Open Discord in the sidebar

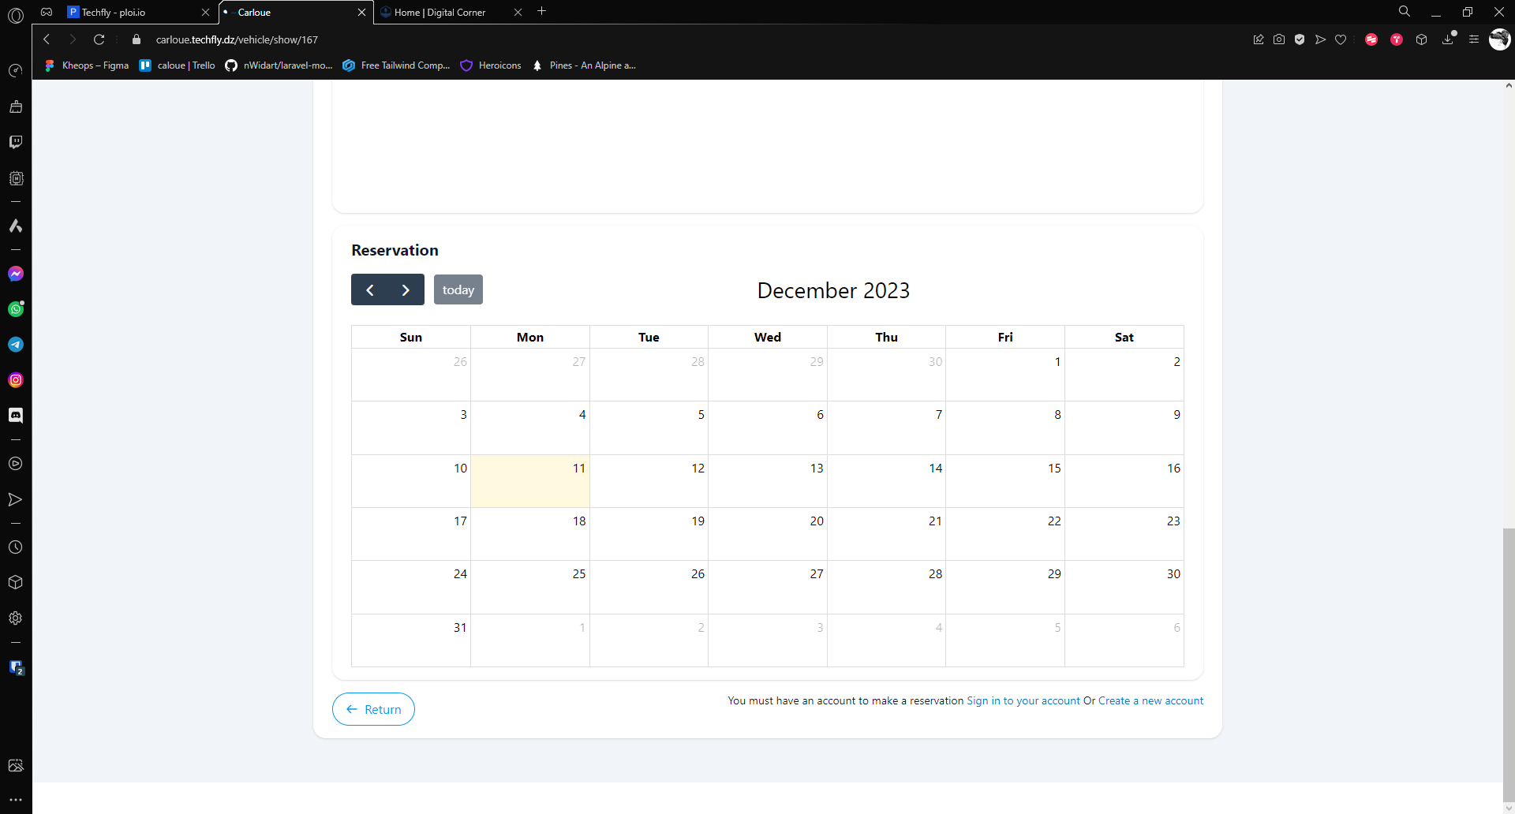click(16, 416)
